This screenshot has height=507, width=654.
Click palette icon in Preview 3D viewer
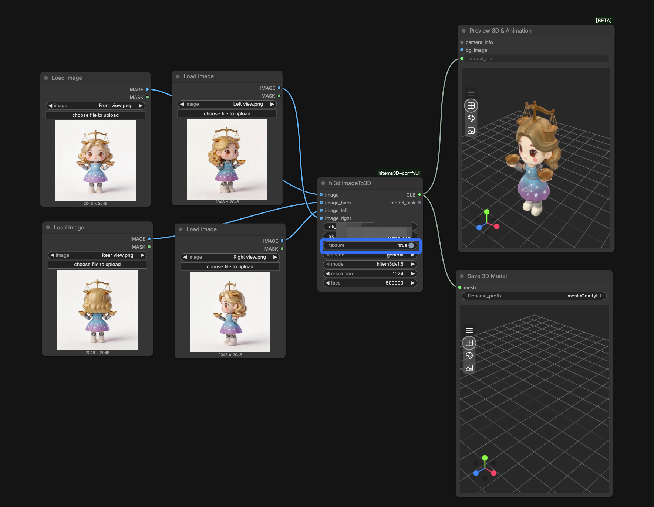click(471, 118)
